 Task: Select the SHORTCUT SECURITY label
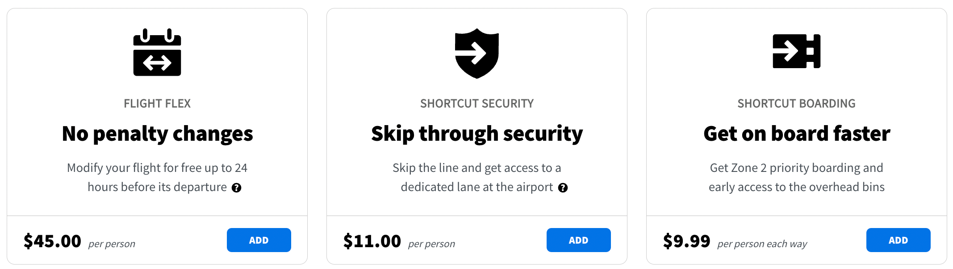[x=476, y=104]
